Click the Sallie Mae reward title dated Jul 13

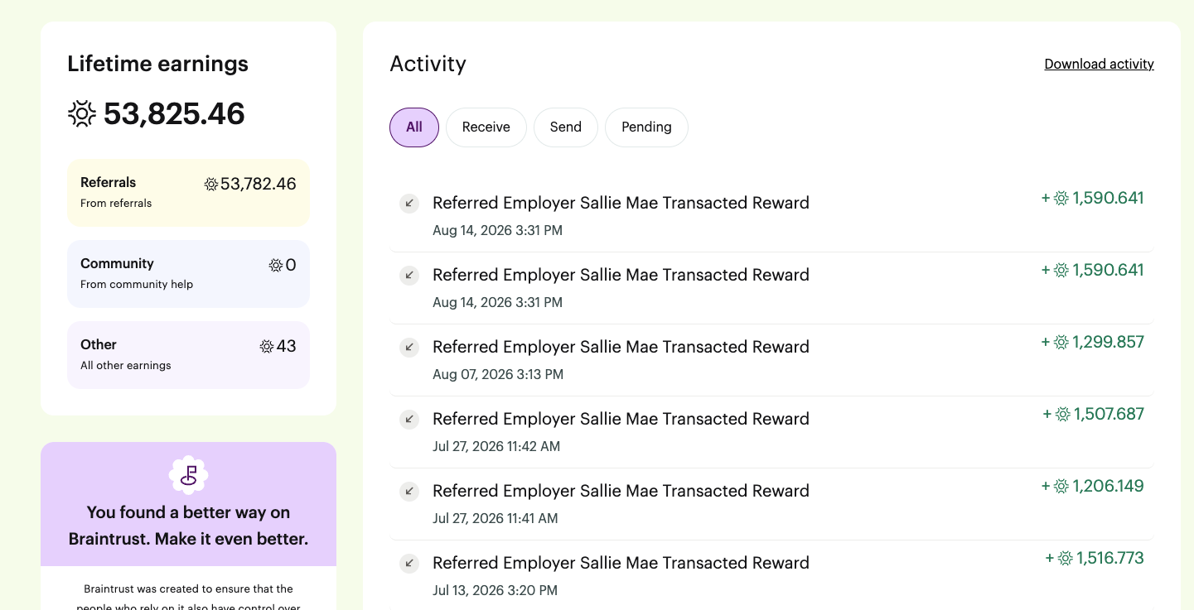pos(621,563)
